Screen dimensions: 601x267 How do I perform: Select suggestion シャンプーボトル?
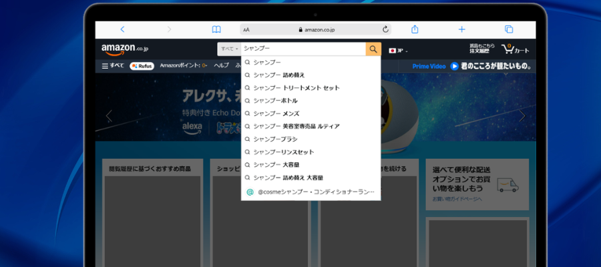[311, 101]
